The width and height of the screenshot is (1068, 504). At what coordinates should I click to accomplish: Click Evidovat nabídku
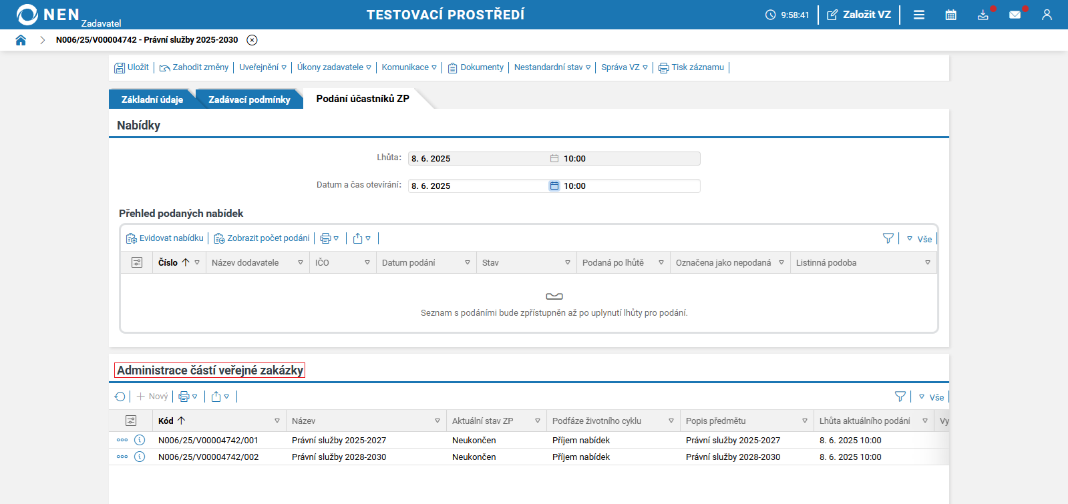coord(165,238)
